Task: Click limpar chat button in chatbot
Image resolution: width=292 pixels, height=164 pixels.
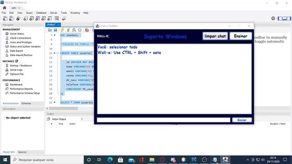Action: [x=215, y=36]
